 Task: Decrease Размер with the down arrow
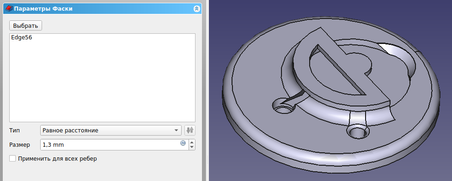pos(192,147)
